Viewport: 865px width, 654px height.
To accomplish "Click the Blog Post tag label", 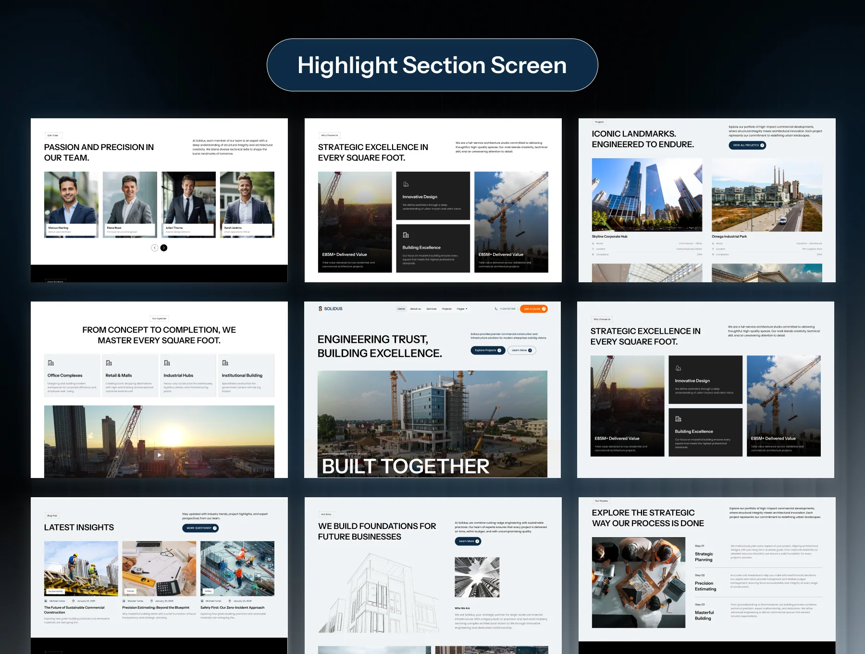I will point(52,516).
